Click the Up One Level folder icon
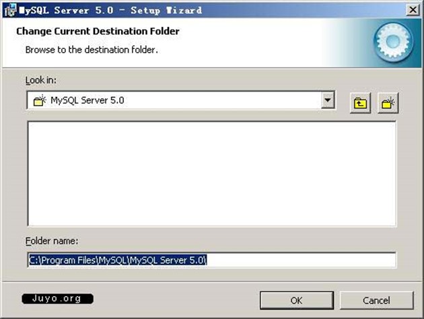Viewport: 424px width, 319px height. [x=361, y=103]
